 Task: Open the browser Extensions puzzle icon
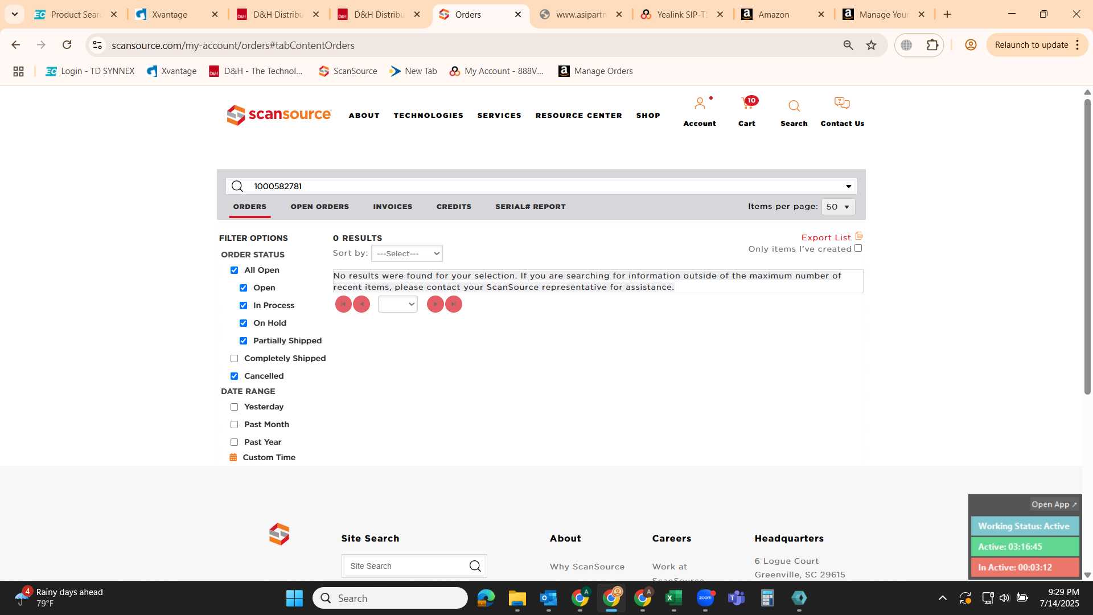[932, 45]
